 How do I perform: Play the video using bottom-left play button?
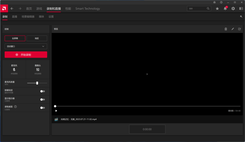pos(56,111)
